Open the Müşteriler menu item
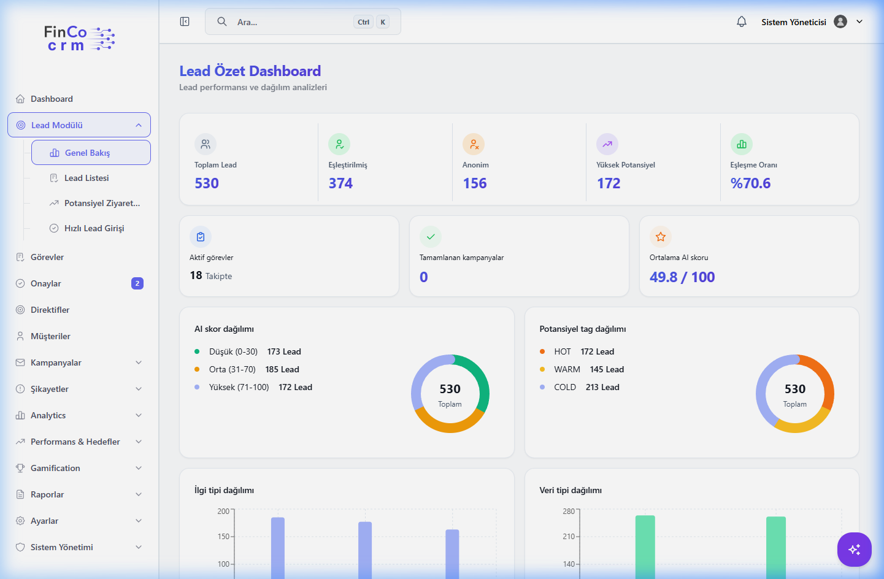 coord(79,336)
